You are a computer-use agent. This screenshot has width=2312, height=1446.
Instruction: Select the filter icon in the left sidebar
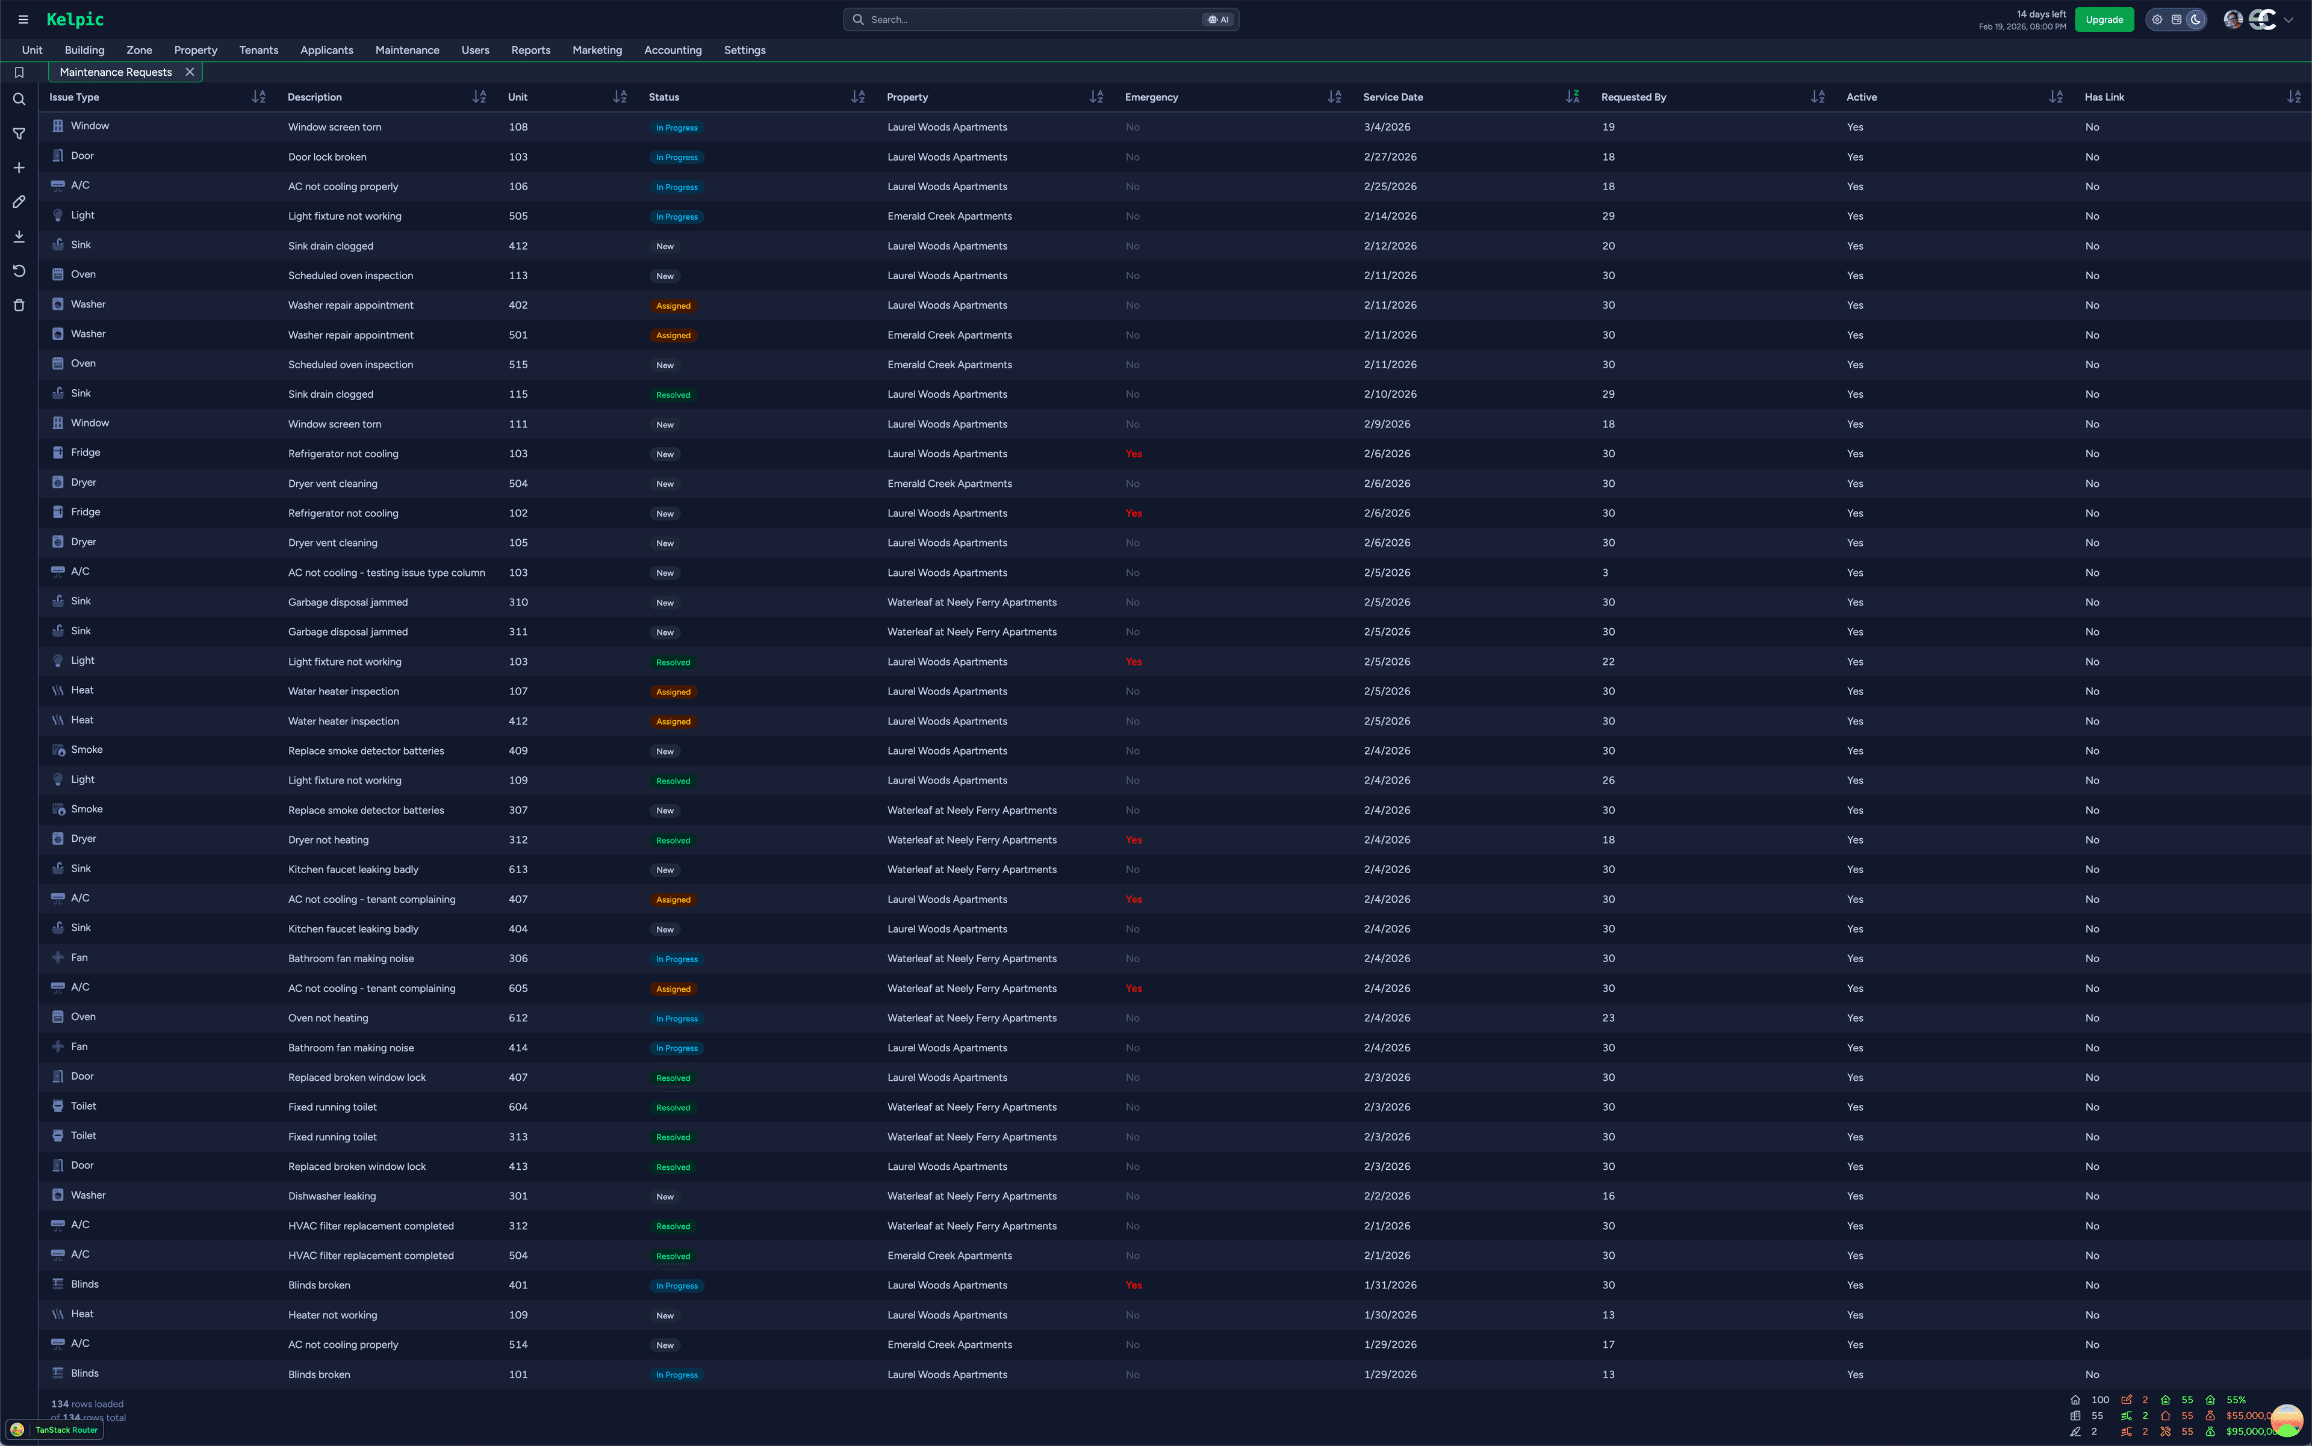coord(18,134)
